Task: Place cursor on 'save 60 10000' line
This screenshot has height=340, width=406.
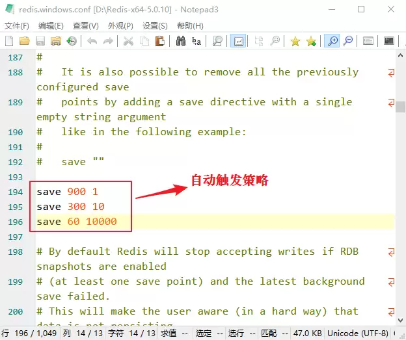Action: (77, 222)
